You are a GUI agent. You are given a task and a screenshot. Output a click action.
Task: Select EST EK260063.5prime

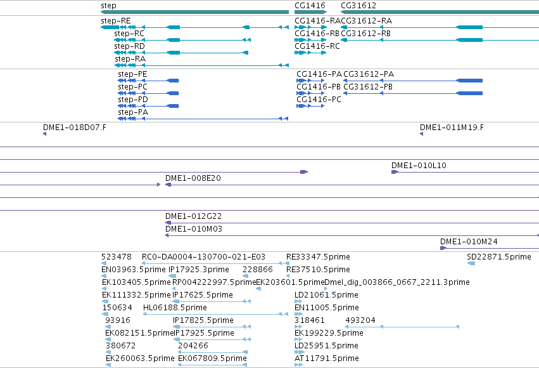click(x=140, y=358)
